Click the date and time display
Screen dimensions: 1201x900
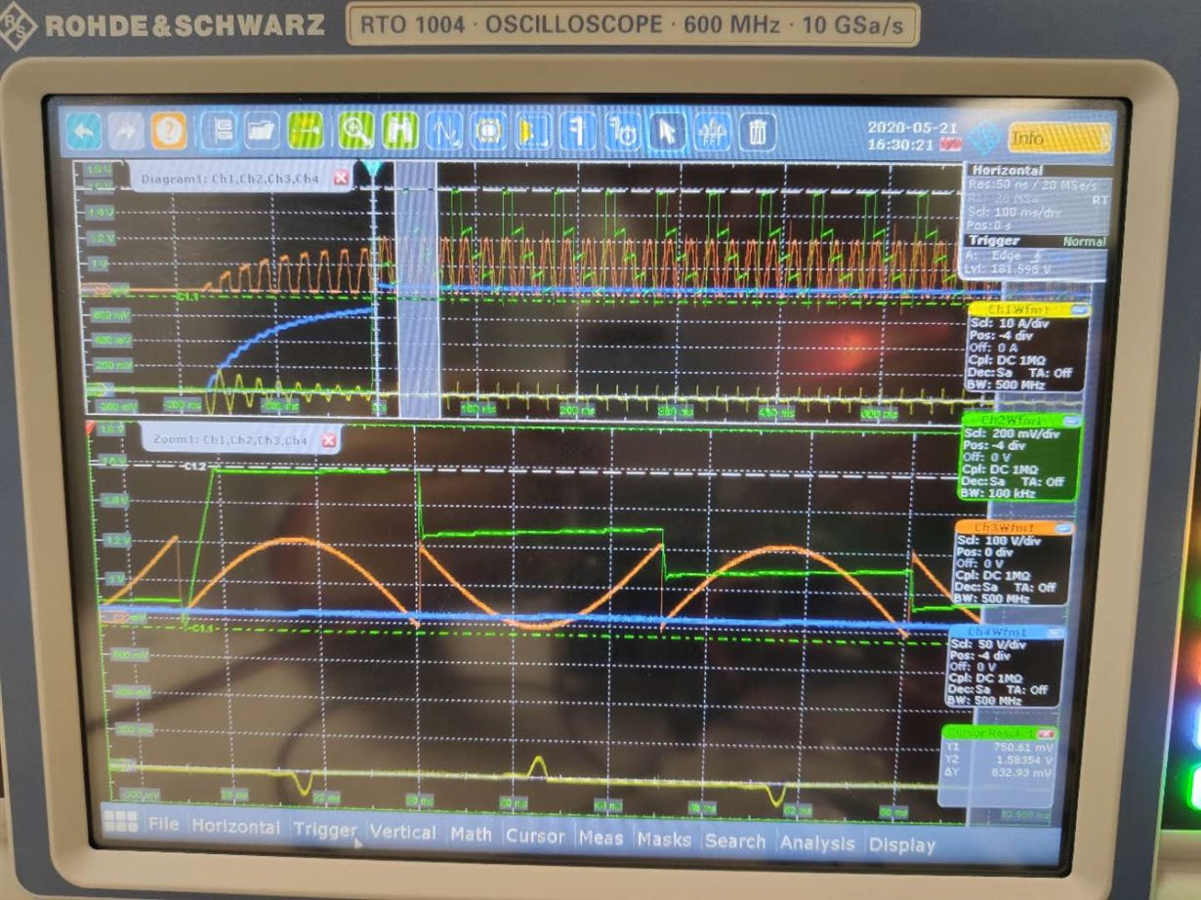[x=912, y=136]
